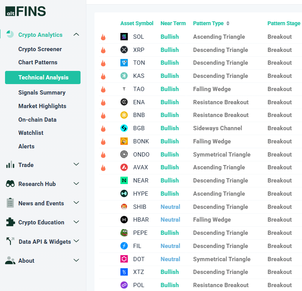The width and height of the screenshot is (302, 291).
Task: Select Technical Analysis in sidebar
Action: [x=43, y=77]
